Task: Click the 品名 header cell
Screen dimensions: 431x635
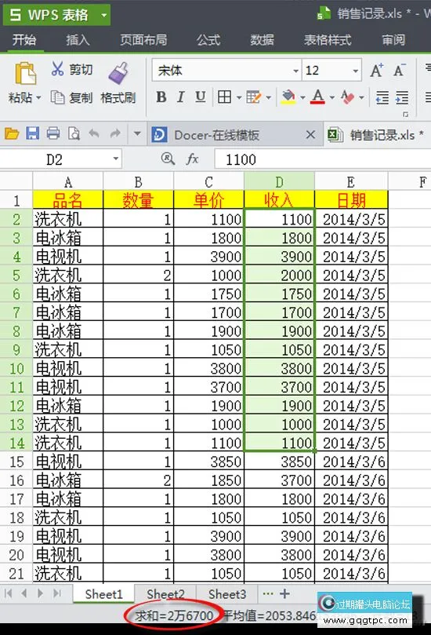Action: pos(68,200)
